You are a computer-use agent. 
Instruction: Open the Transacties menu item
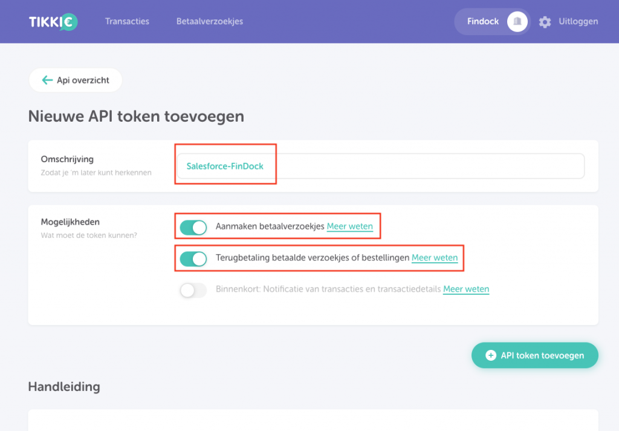[127, 21]
